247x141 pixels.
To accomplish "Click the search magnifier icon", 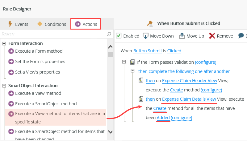I will click(x=109, y=34).
